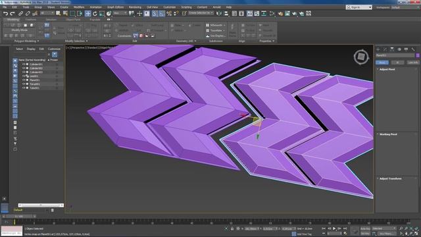Screen dimensions: 421x237
Task: Click the time slider handle
Action: click(x=19, y=217)
